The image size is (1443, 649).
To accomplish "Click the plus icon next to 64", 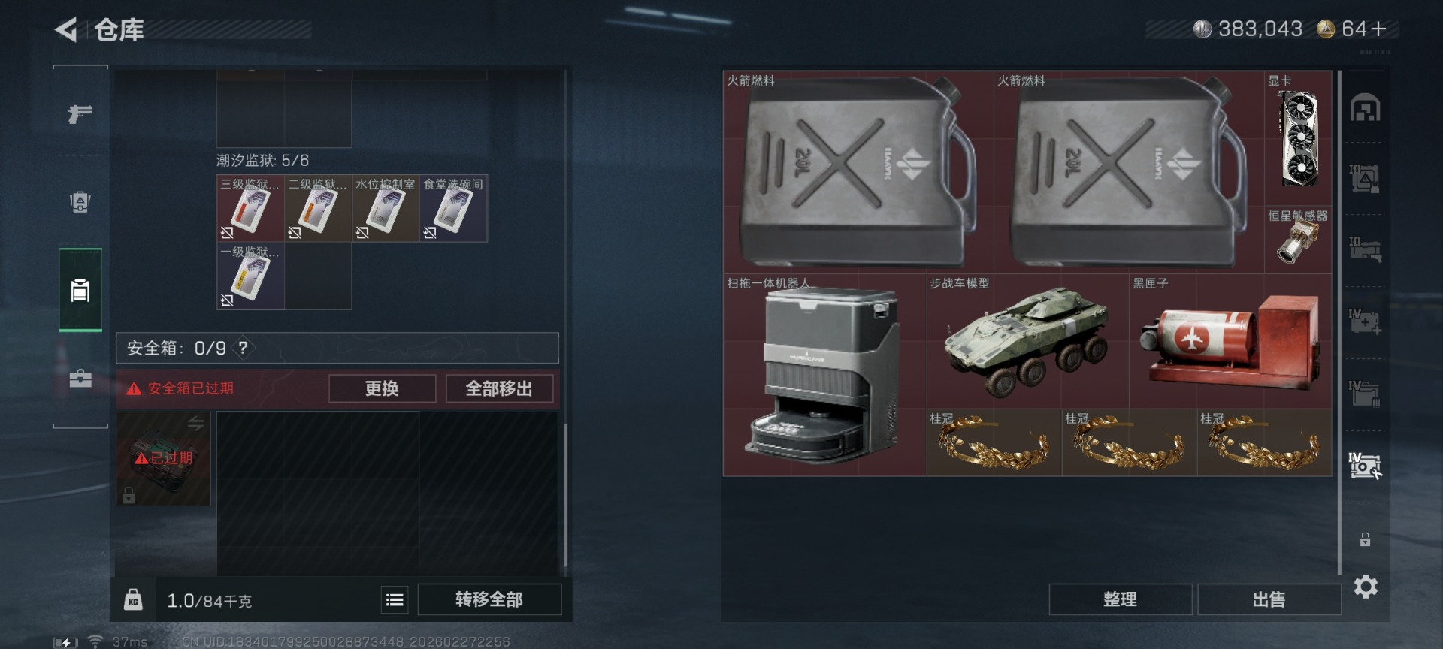I will pos(1378,29).
